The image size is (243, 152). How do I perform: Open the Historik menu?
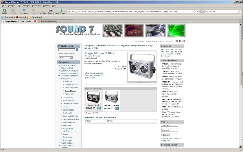[26, 6]
